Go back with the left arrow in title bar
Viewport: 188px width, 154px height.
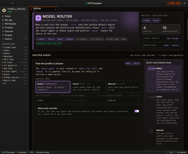(17, 3)
